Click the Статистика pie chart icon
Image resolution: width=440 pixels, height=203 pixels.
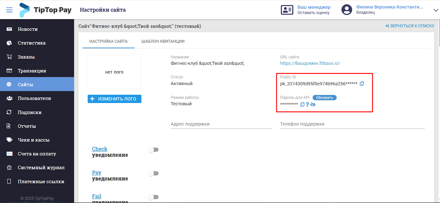[9, 43]
